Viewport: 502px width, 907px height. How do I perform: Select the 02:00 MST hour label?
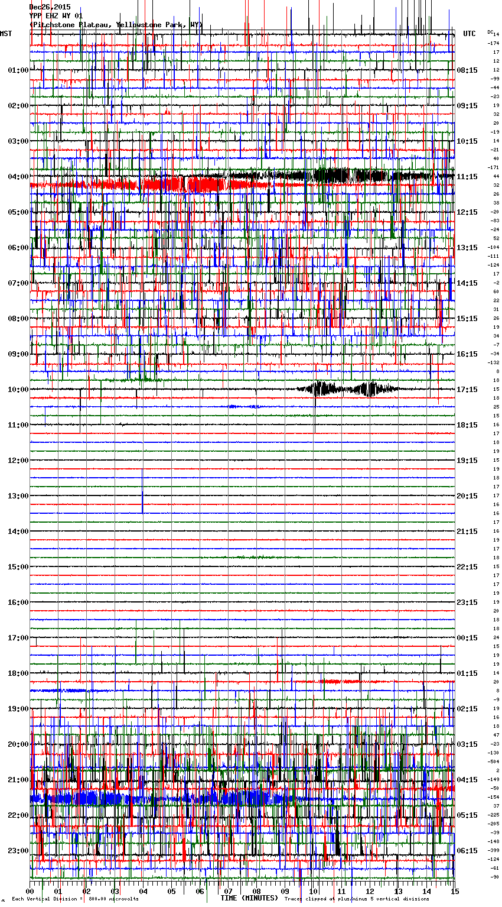coord(18,106)
